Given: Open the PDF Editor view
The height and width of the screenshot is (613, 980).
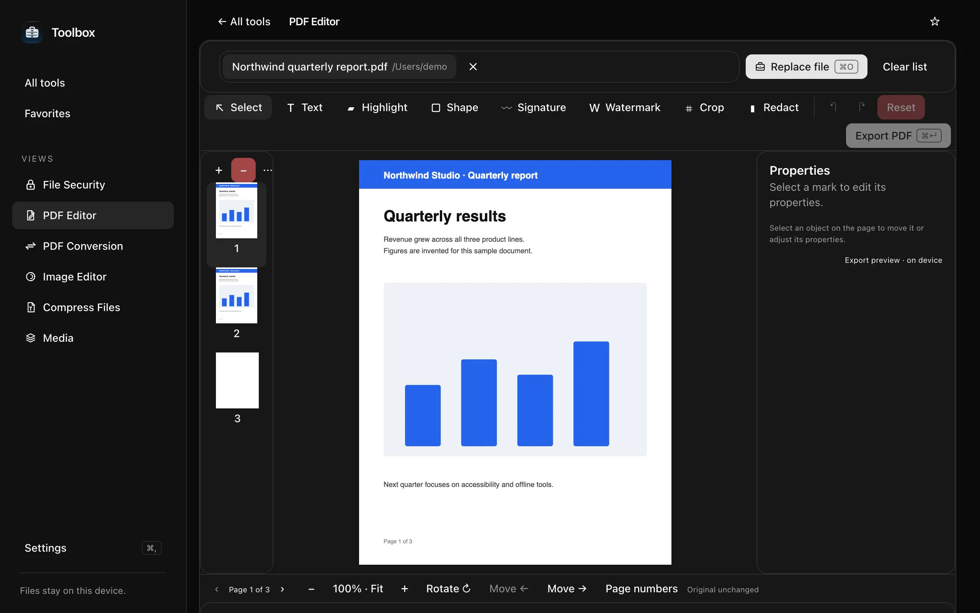Looking at the screenshot, I should 93,215.
